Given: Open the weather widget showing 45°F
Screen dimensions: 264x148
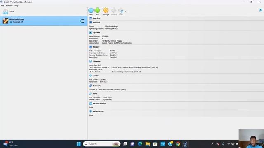Looking at the screenshot, I should click(x=10, y=144).
